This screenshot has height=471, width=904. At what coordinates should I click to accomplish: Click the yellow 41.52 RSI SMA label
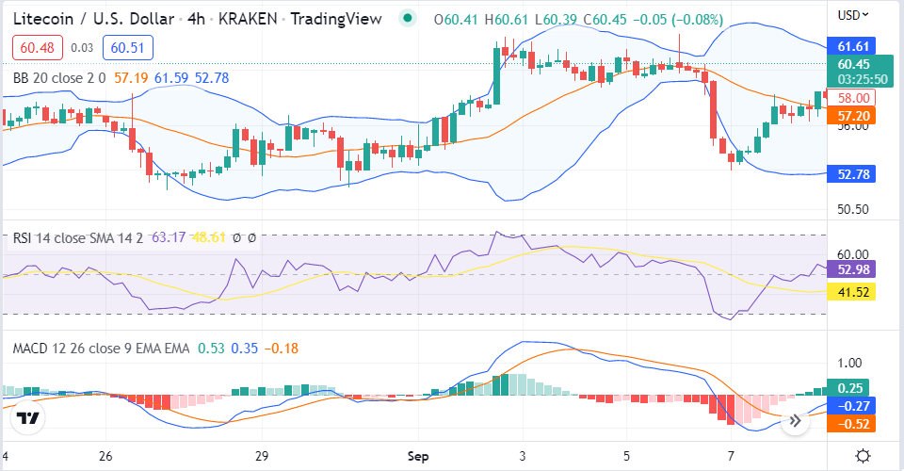pyautogui.click(x=851, y=292)
